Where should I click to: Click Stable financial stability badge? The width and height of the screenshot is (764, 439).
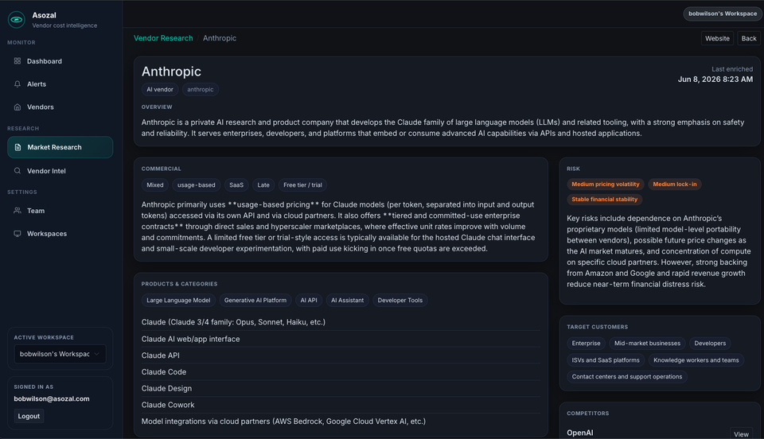pyautogui.click(x=604, y=199)
